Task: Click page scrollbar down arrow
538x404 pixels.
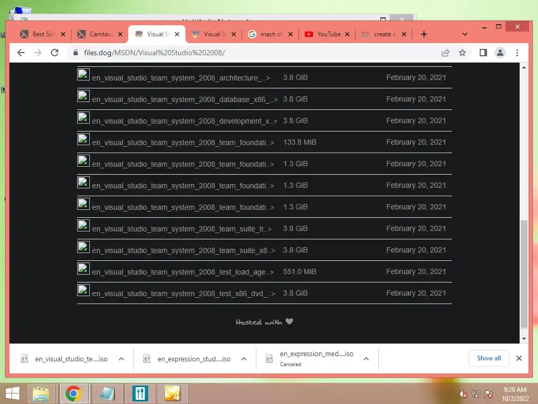Action: coord(524,339)
